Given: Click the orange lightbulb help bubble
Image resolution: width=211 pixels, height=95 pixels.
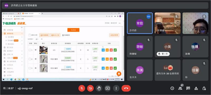Looking at the screenshot, I should coord(119,73).
